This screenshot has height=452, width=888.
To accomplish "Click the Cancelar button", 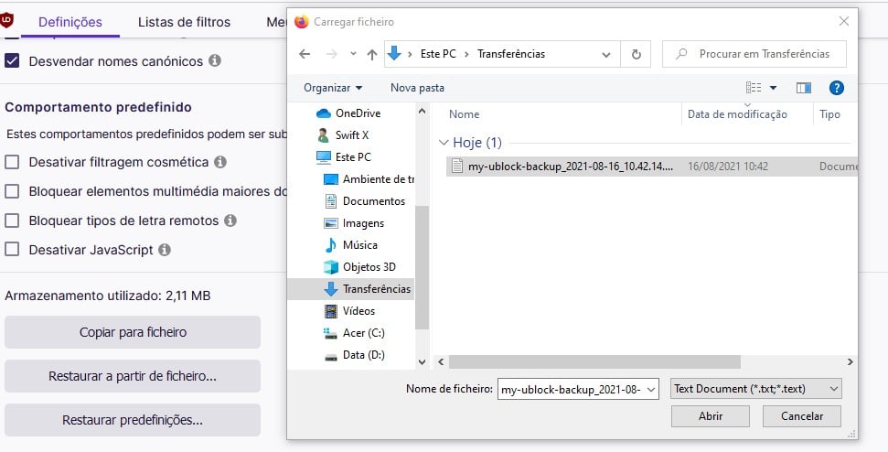I will (802, 416).
